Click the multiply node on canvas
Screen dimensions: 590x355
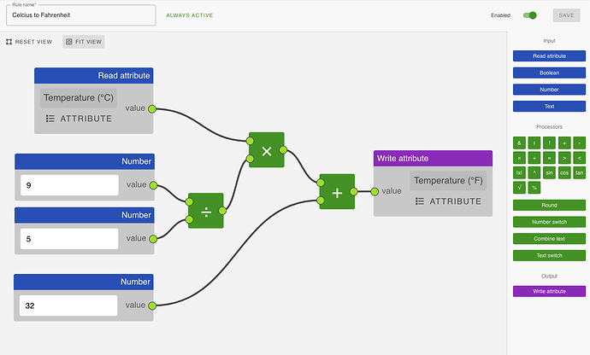266,151
